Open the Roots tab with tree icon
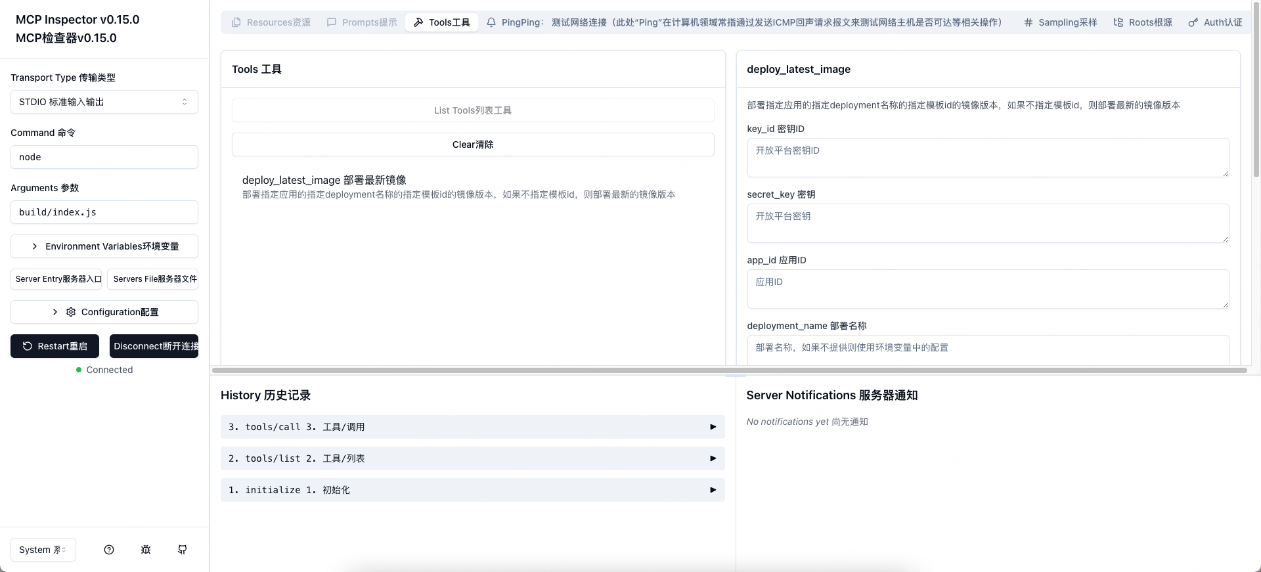Image resolution: width=1261 pixels, height=572 pixels. pyautogui.click(x=1143, y=22)
